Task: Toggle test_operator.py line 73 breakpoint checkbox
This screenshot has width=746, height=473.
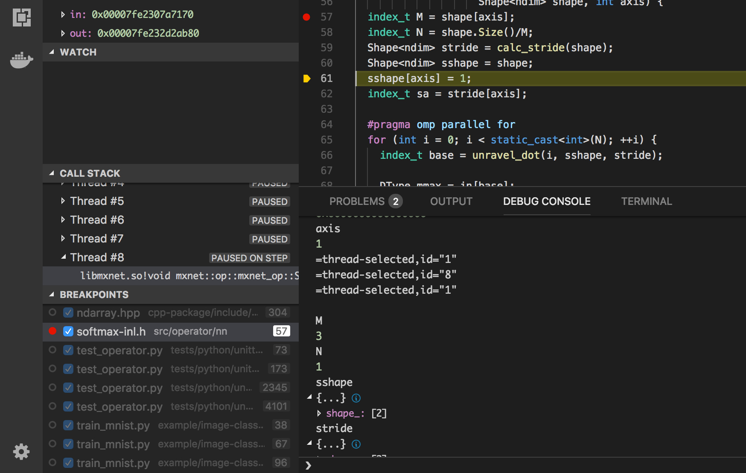Action: (x=68, y=350)
